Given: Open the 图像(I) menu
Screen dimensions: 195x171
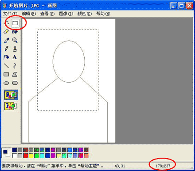Looking at the screenshot, I should click(x=66, y=14).
